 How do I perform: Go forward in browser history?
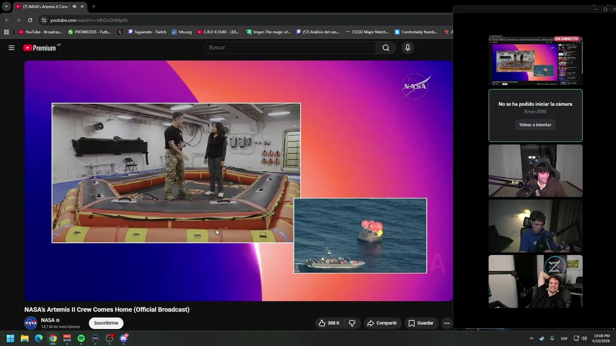tap(18, 20)
